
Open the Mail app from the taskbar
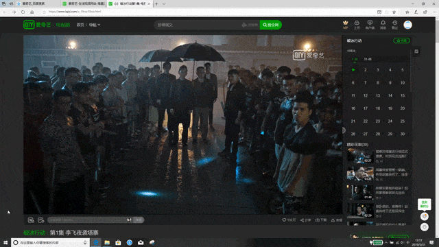click(141, 242)
